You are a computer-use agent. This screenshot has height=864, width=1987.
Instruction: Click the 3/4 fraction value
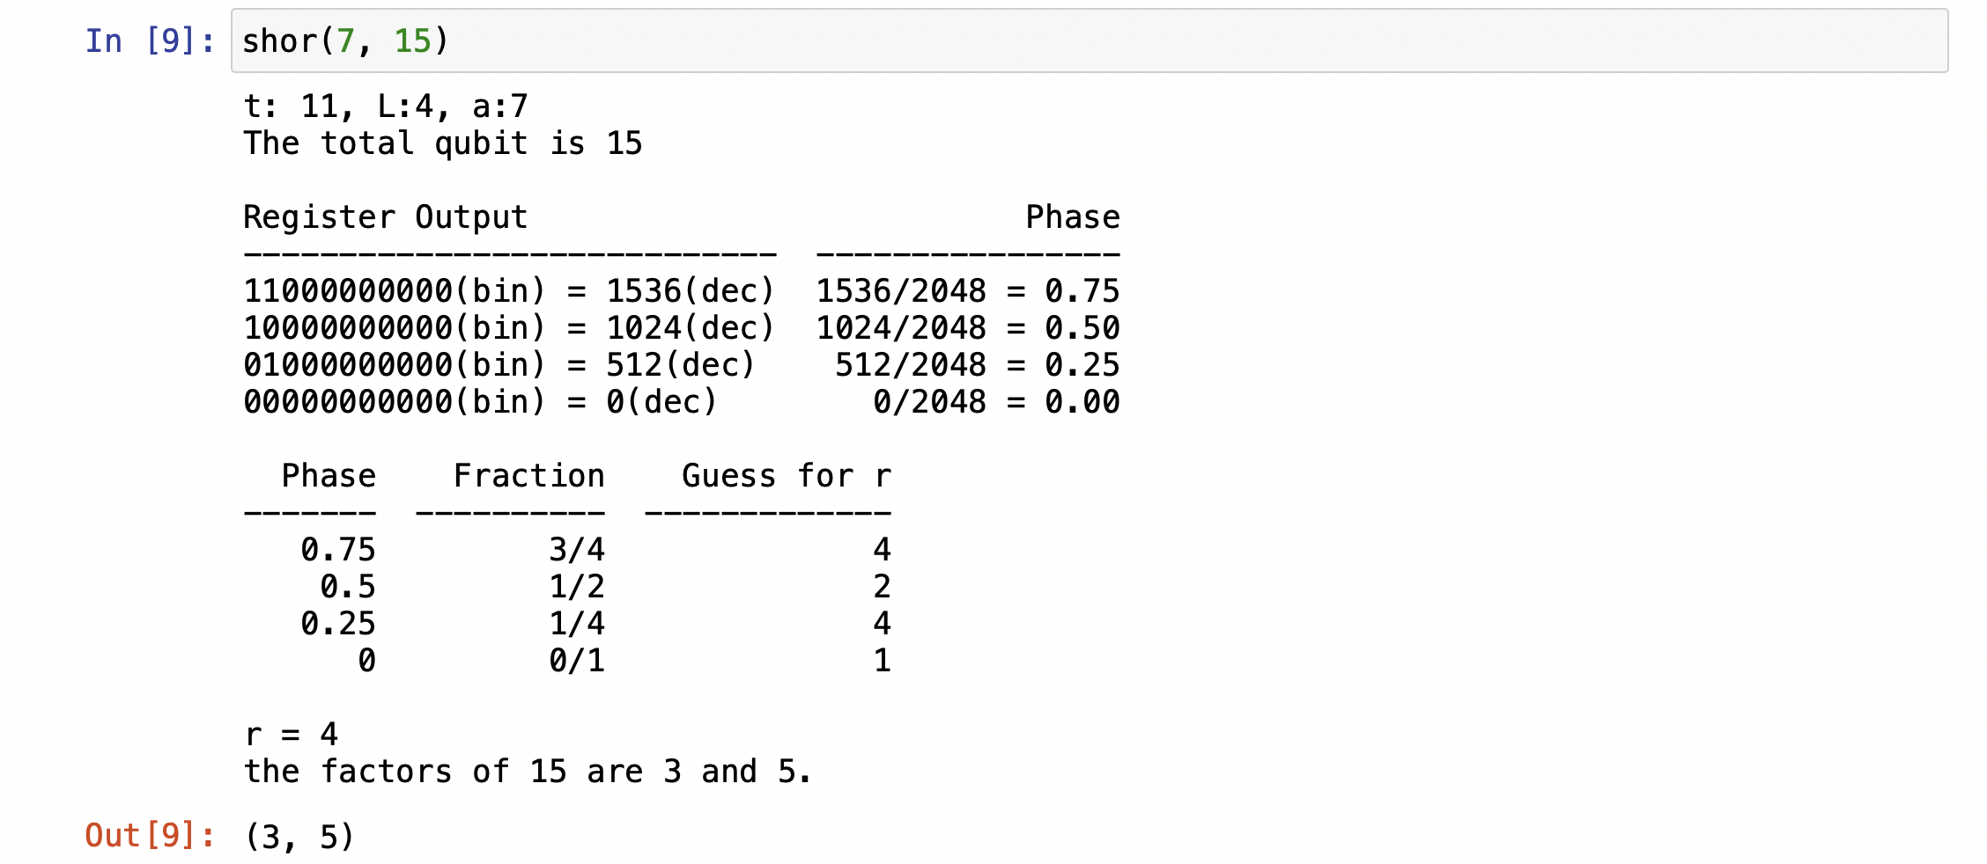point(577,550)
